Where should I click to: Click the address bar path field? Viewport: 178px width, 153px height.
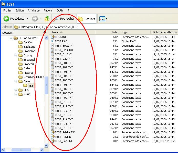(x=96, y=27)
